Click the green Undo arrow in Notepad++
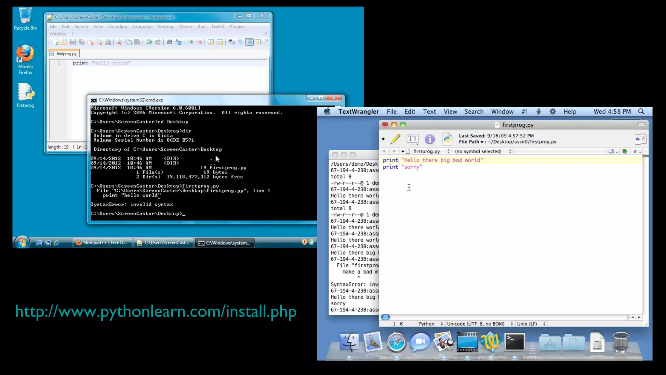The image size is (666, 375). (x=149, y=42)
